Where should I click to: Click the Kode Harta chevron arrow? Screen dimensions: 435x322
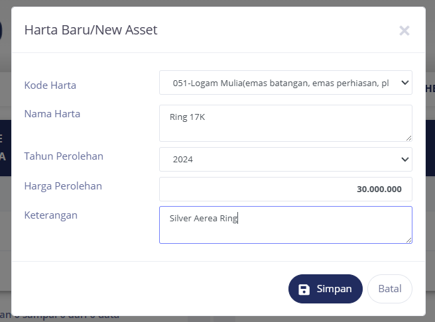tap(405, 84)
